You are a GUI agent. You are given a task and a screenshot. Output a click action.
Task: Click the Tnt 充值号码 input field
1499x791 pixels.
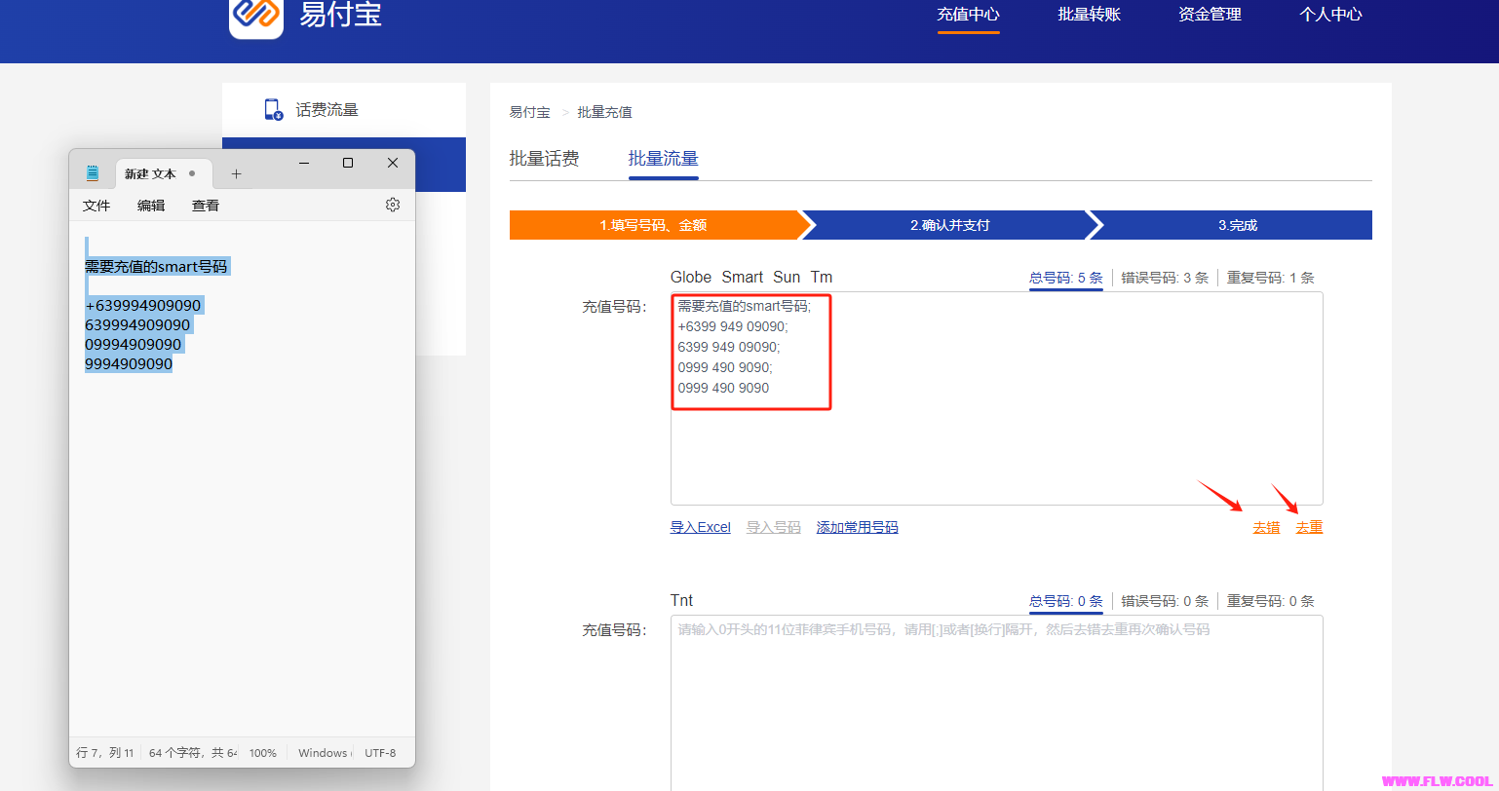click(x=997, y=702)
